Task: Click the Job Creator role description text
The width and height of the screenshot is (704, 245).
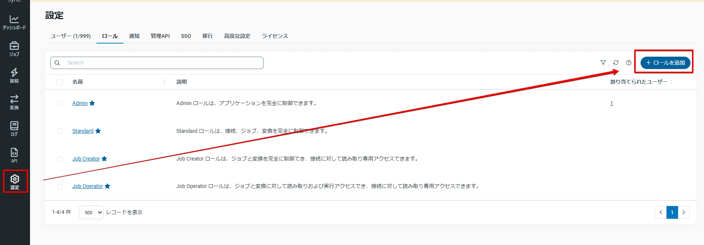Action: point(298,159)
